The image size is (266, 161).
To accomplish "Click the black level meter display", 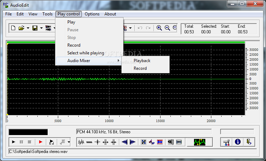I will coord(28,132).
